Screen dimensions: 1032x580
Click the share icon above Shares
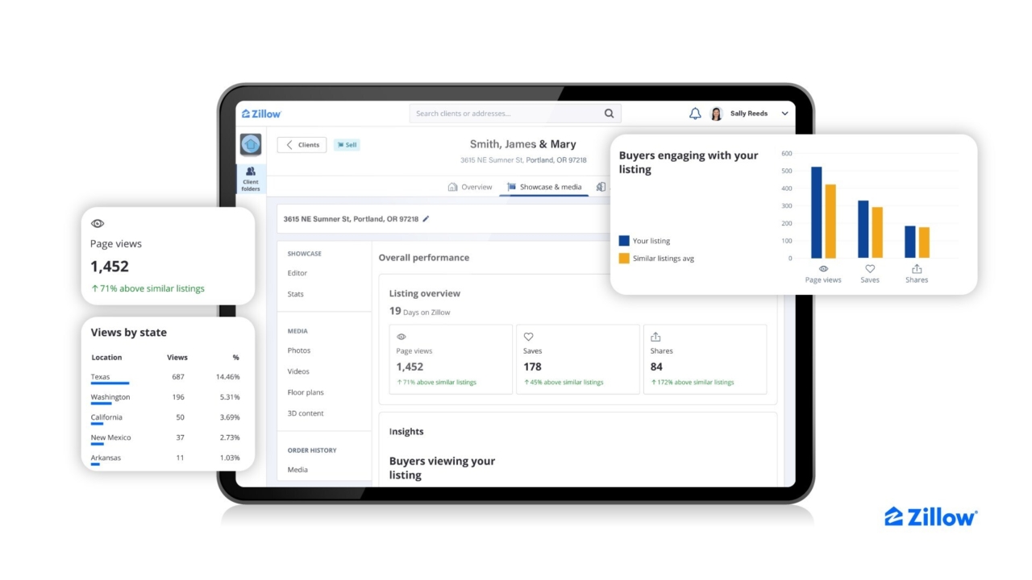[x=655, y=337]
